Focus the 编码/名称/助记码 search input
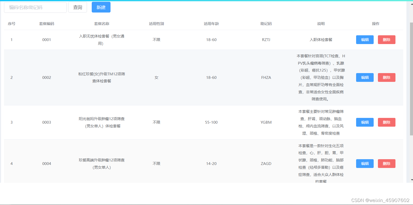413x205 pixels. 35,8
